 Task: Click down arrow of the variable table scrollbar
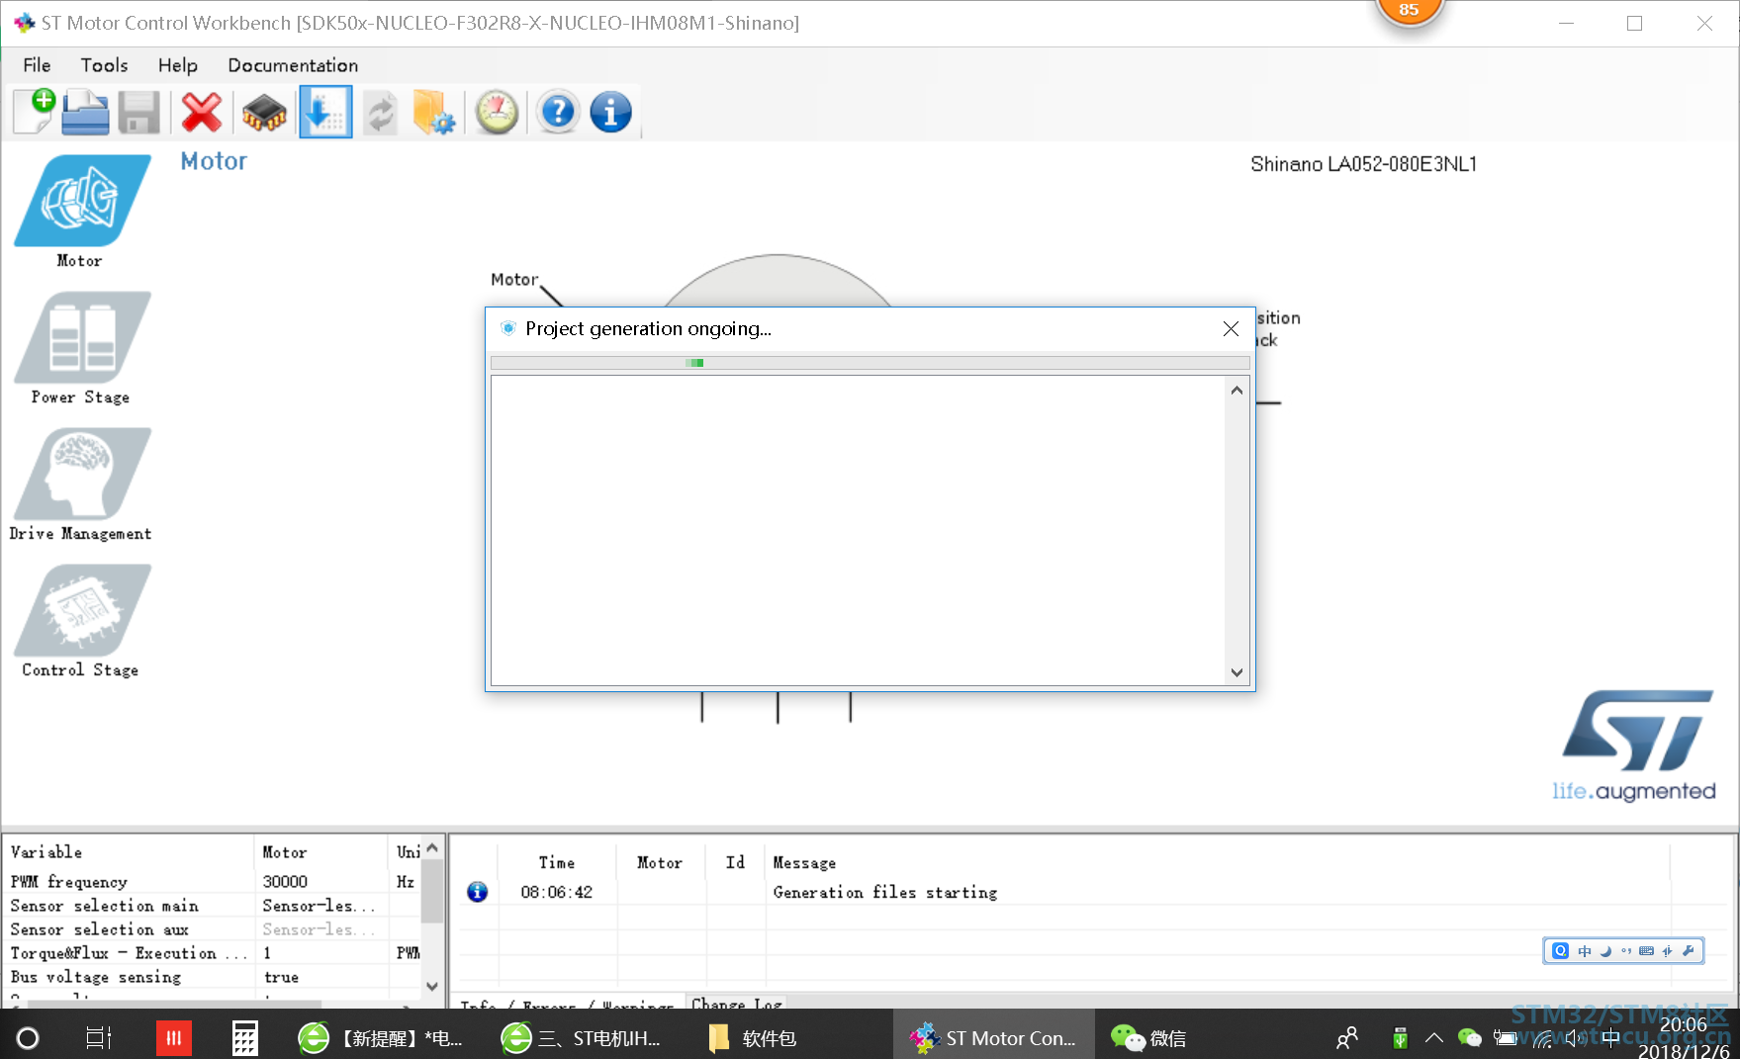[432, 986]
